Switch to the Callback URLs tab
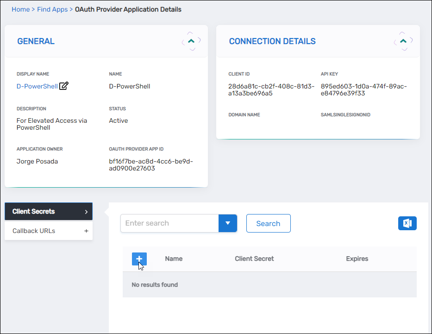This screenshot has width=432, height=334. pyautogui.click(x=34, y=231)
